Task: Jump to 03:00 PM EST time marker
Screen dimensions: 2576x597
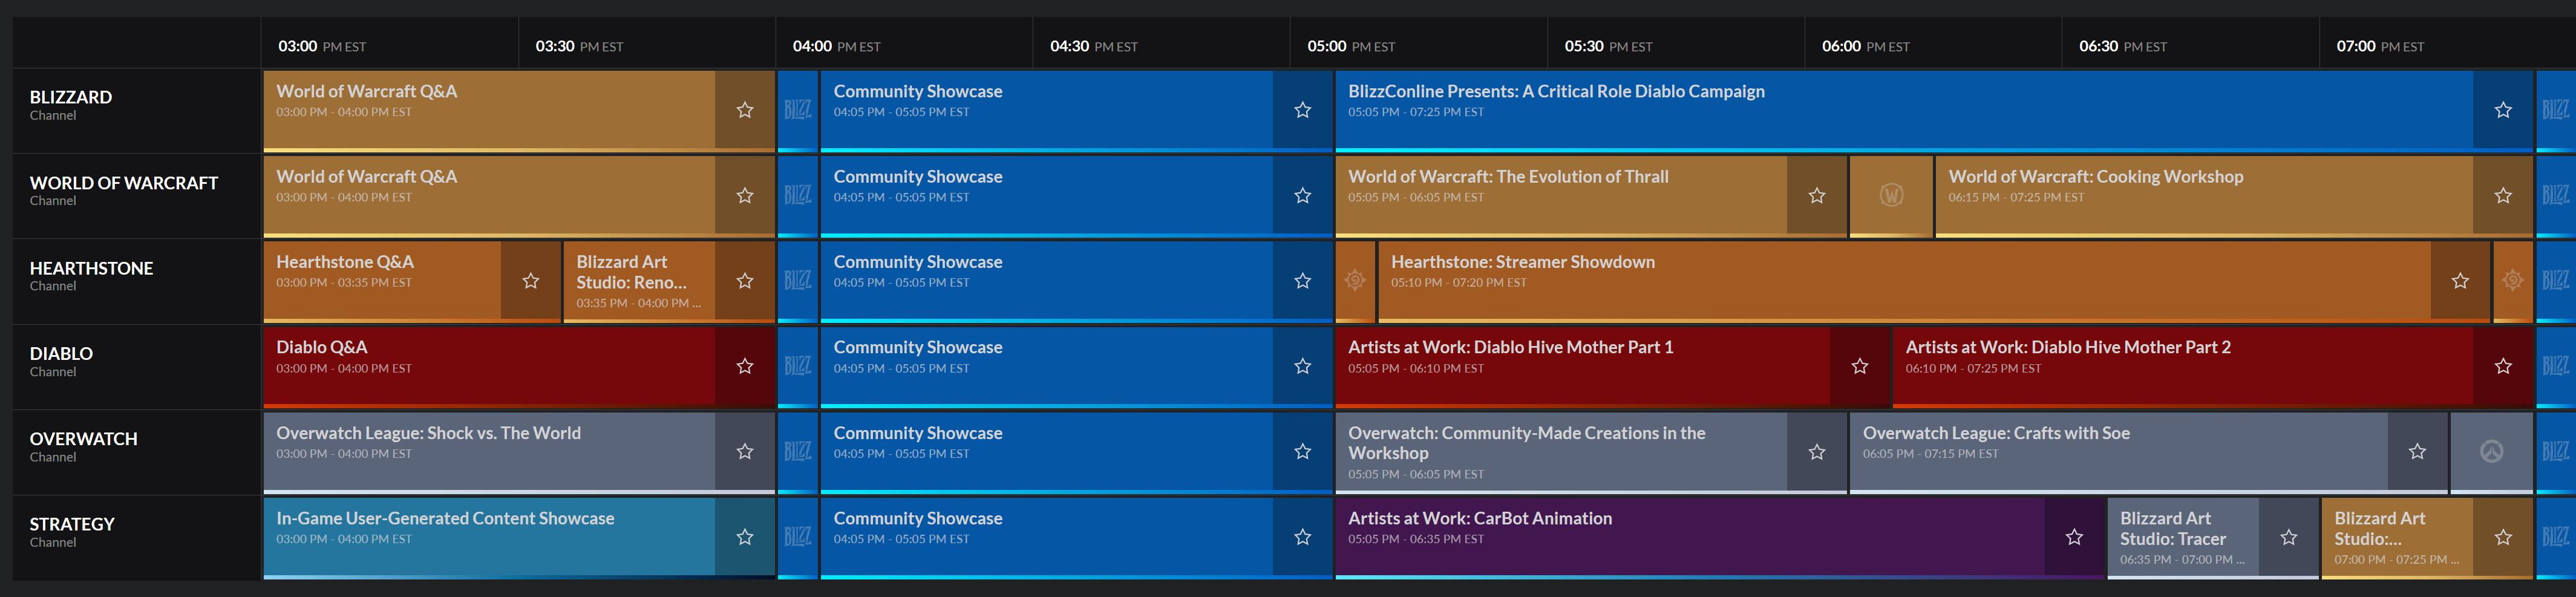Action: (322, 46)
